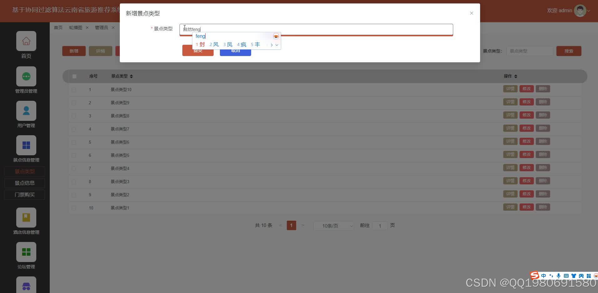Click the 搜索 search button
Image resolution: width=598 pixels, height=293 pixels.
(569, 51)
